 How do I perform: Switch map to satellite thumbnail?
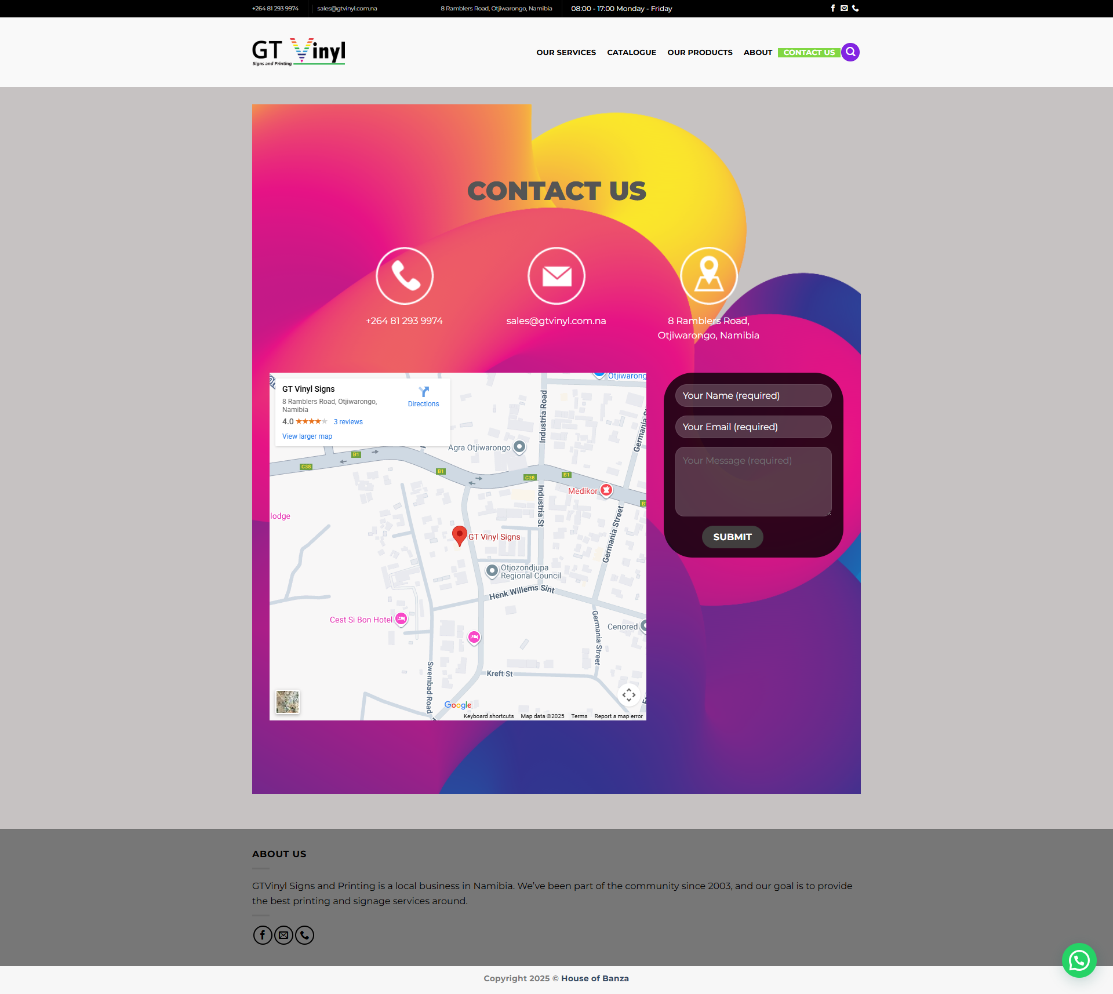[288, 702]
